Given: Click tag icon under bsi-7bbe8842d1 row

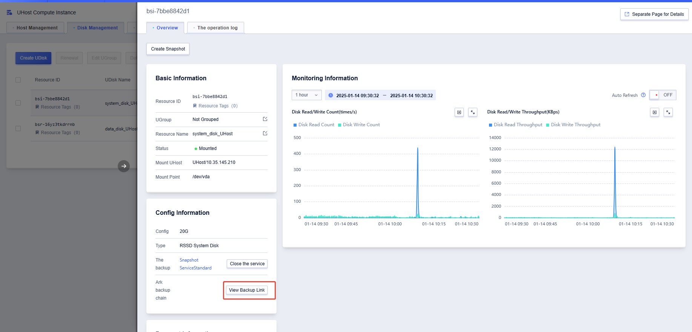Looking at the screenshot, I should tap(37, 107).
